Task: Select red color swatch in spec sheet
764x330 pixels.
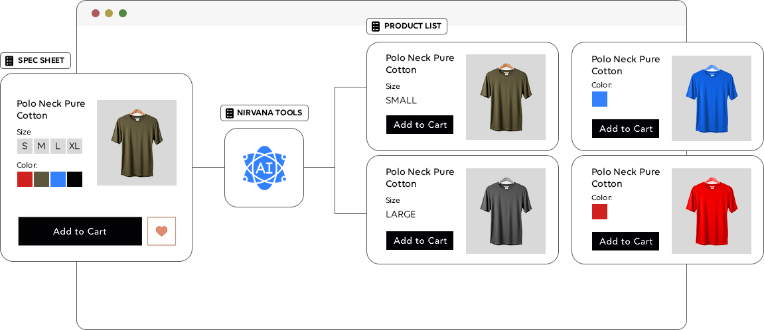Action: pos(25,179)
